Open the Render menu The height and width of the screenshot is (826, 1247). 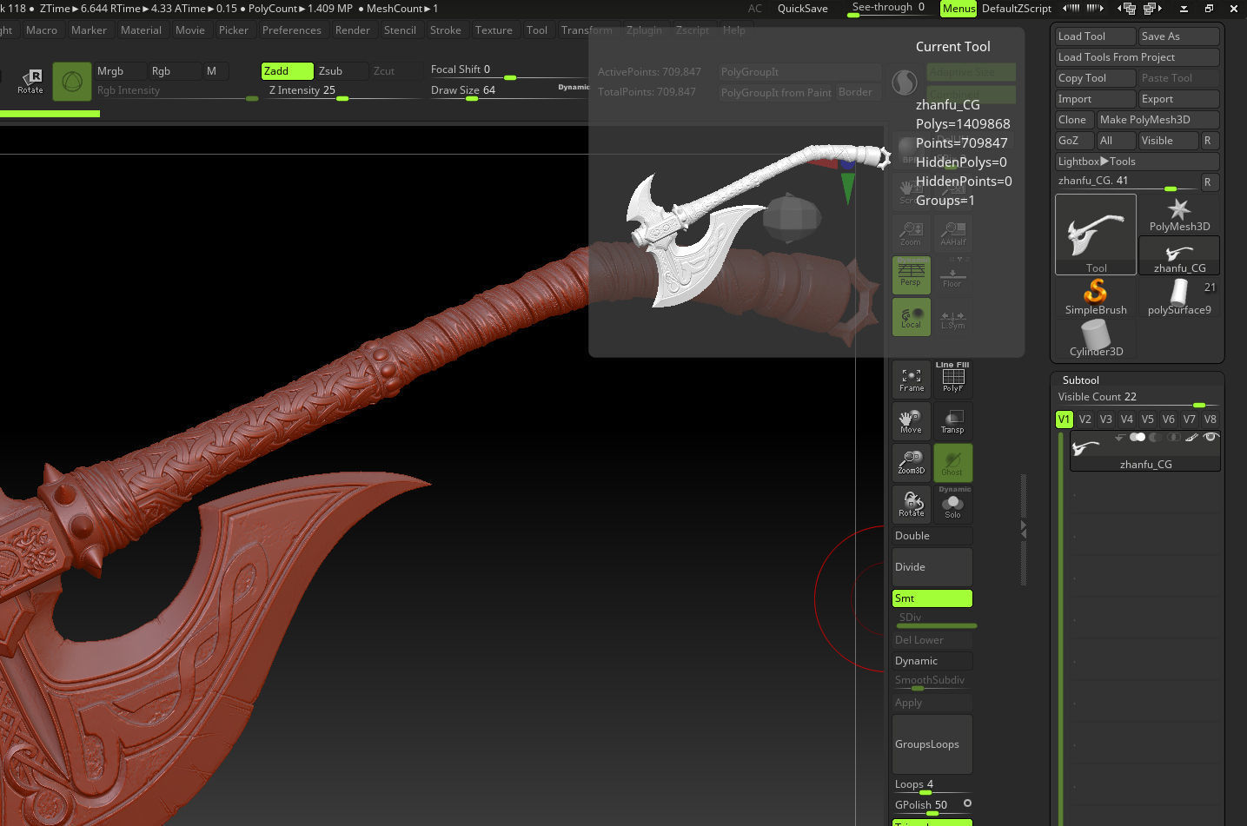click(352, 30)
